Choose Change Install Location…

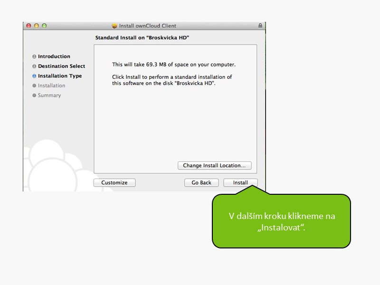(x=214, y=166)
